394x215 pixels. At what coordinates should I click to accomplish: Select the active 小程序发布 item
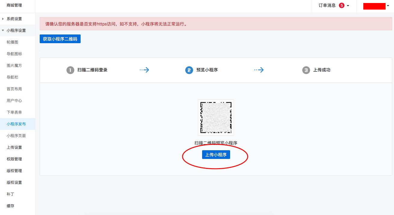tap(17, 124)
